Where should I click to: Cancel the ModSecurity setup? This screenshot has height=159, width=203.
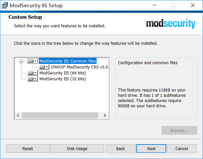182,148
